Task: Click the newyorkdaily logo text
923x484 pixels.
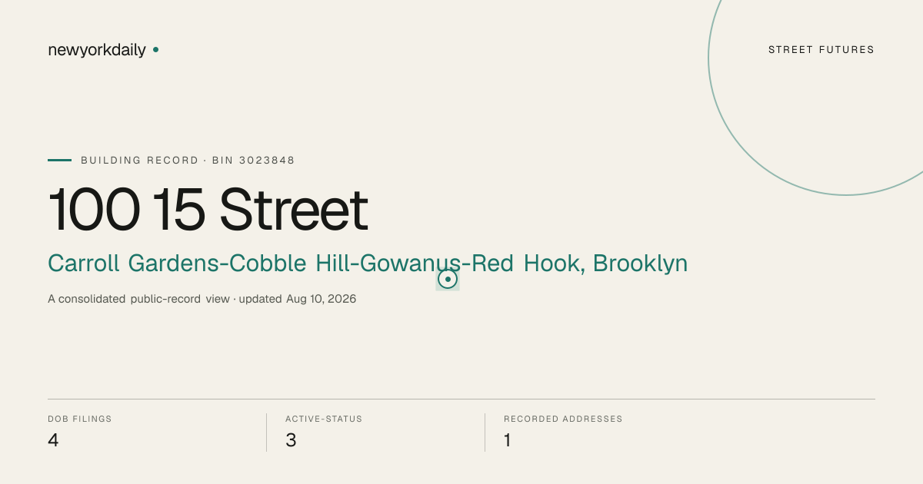Action: click(x=97, y=50)
